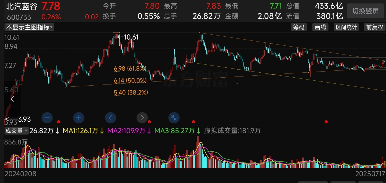Click Fibonacci level 6.14 (50.0%)
The height and width of the screenshot is (183, 386).
click(x=130, y=81)
